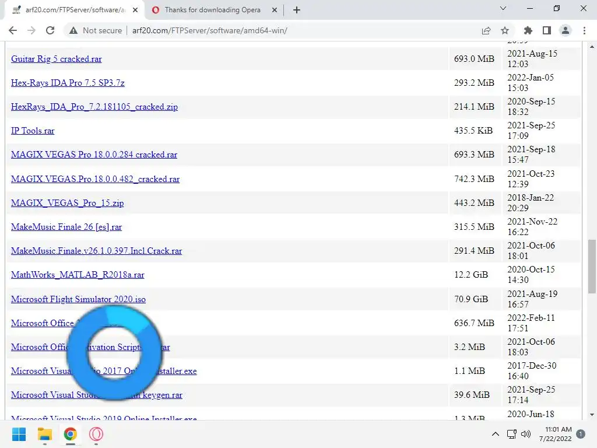The height and width of the screenshot is (448, 597).
Task: Open MAGIX VEGAS Pro 18.0.0.284 cracked.rar
Action: point(94,155)
